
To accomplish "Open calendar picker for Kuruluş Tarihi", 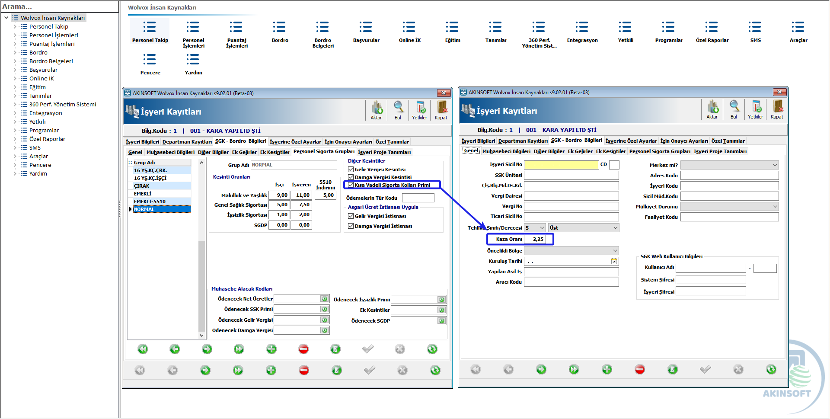I will [614, 261].
